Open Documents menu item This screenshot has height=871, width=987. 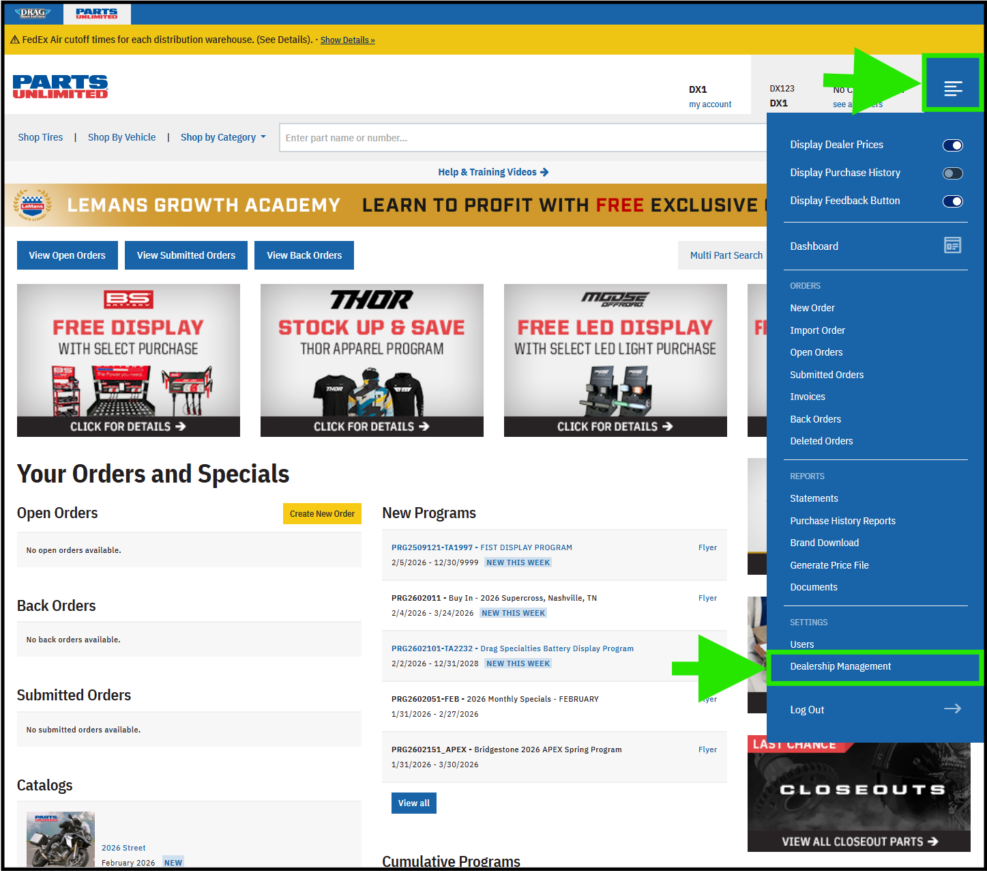click(814, 587)
